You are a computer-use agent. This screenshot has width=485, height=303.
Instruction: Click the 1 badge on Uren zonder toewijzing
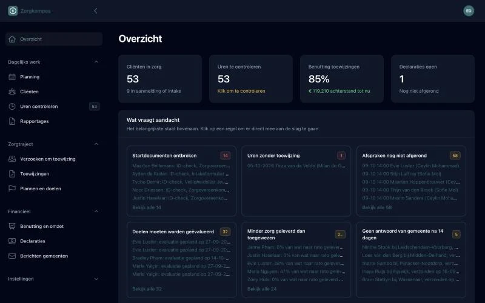[x=341, y=156]
